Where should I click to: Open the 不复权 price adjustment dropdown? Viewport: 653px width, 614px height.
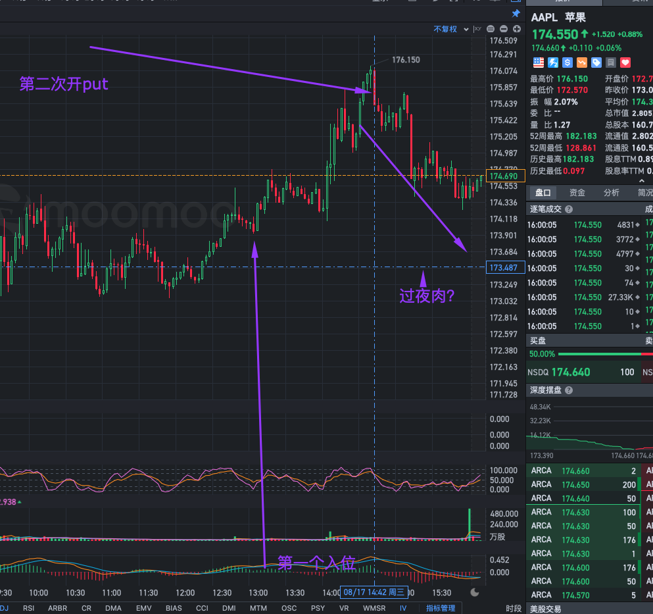point(450,29)
